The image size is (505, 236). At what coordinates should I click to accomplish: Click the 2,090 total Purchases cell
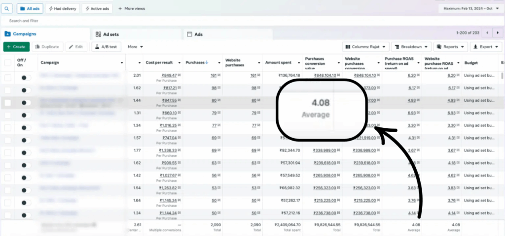[x=216, y=225]
